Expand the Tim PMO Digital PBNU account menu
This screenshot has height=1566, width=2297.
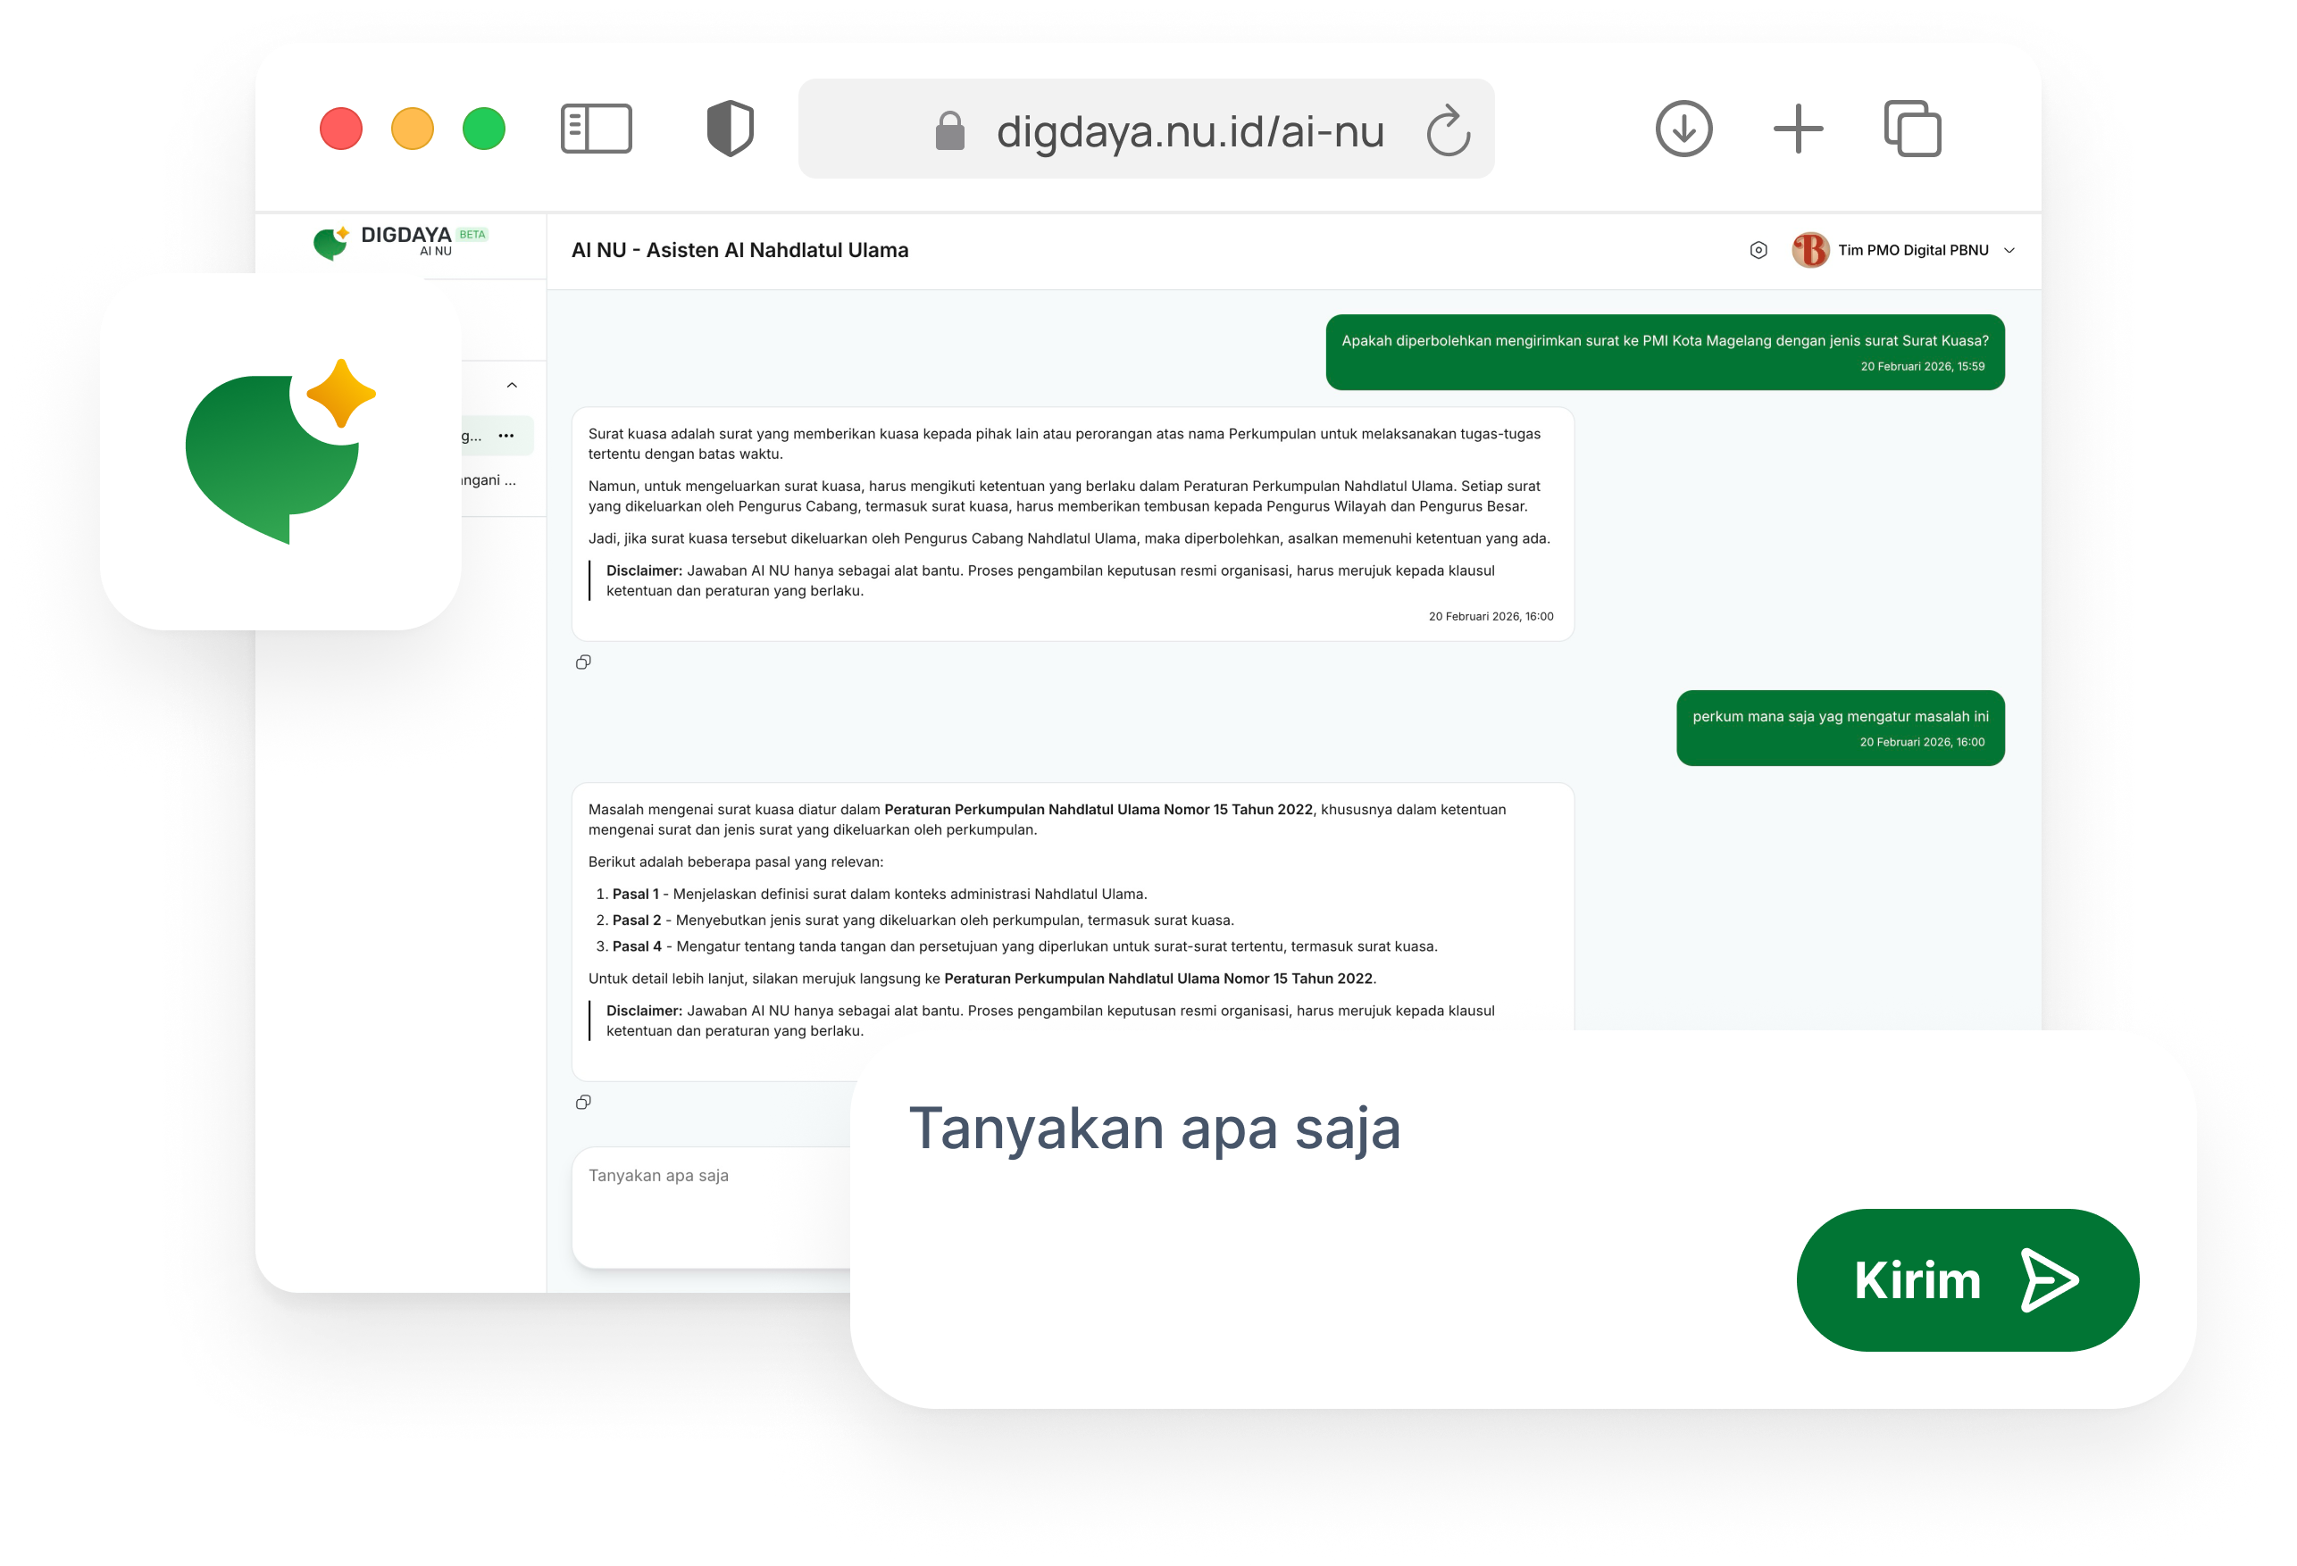tap(2009, 250)
